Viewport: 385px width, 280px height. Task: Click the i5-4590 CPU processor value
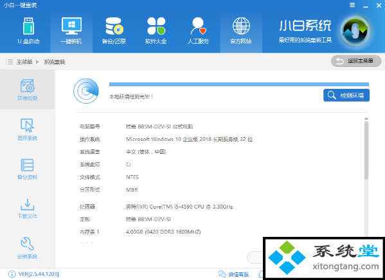[179, 207]
